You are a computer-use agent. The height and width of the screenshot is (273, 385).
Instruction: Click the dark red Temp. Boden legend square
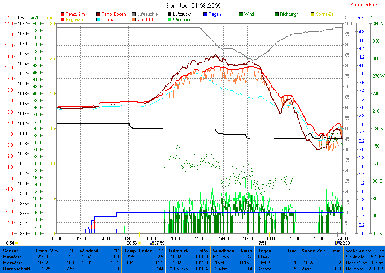(x=99, y=14)
